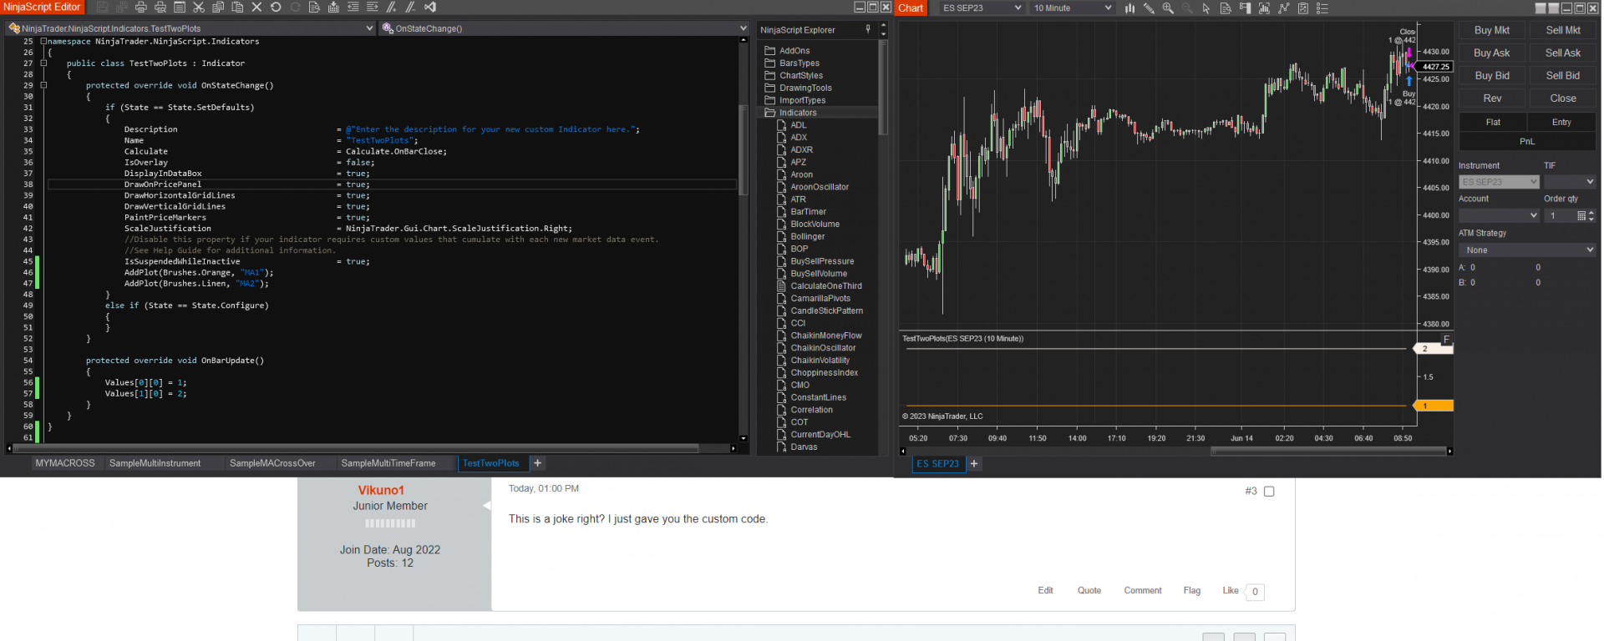Open the 10 Minute interval dropdown
1604x641 pixels.
pos(1072,8)
